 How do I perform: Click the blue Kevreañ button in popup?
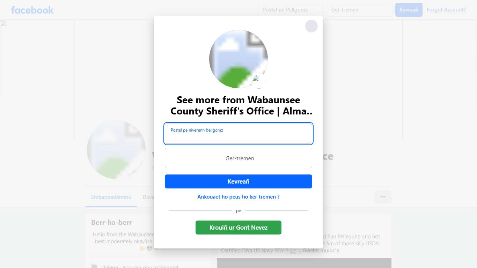239,181
